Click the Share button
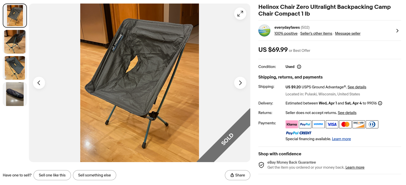 (x=237, y=175)
